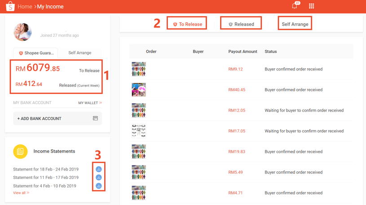Go to Home in the breadcrumb
366x205 pixels.
click(25, 7)
